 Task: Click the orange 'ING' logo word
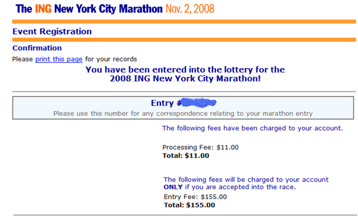(x=43, y=9)
